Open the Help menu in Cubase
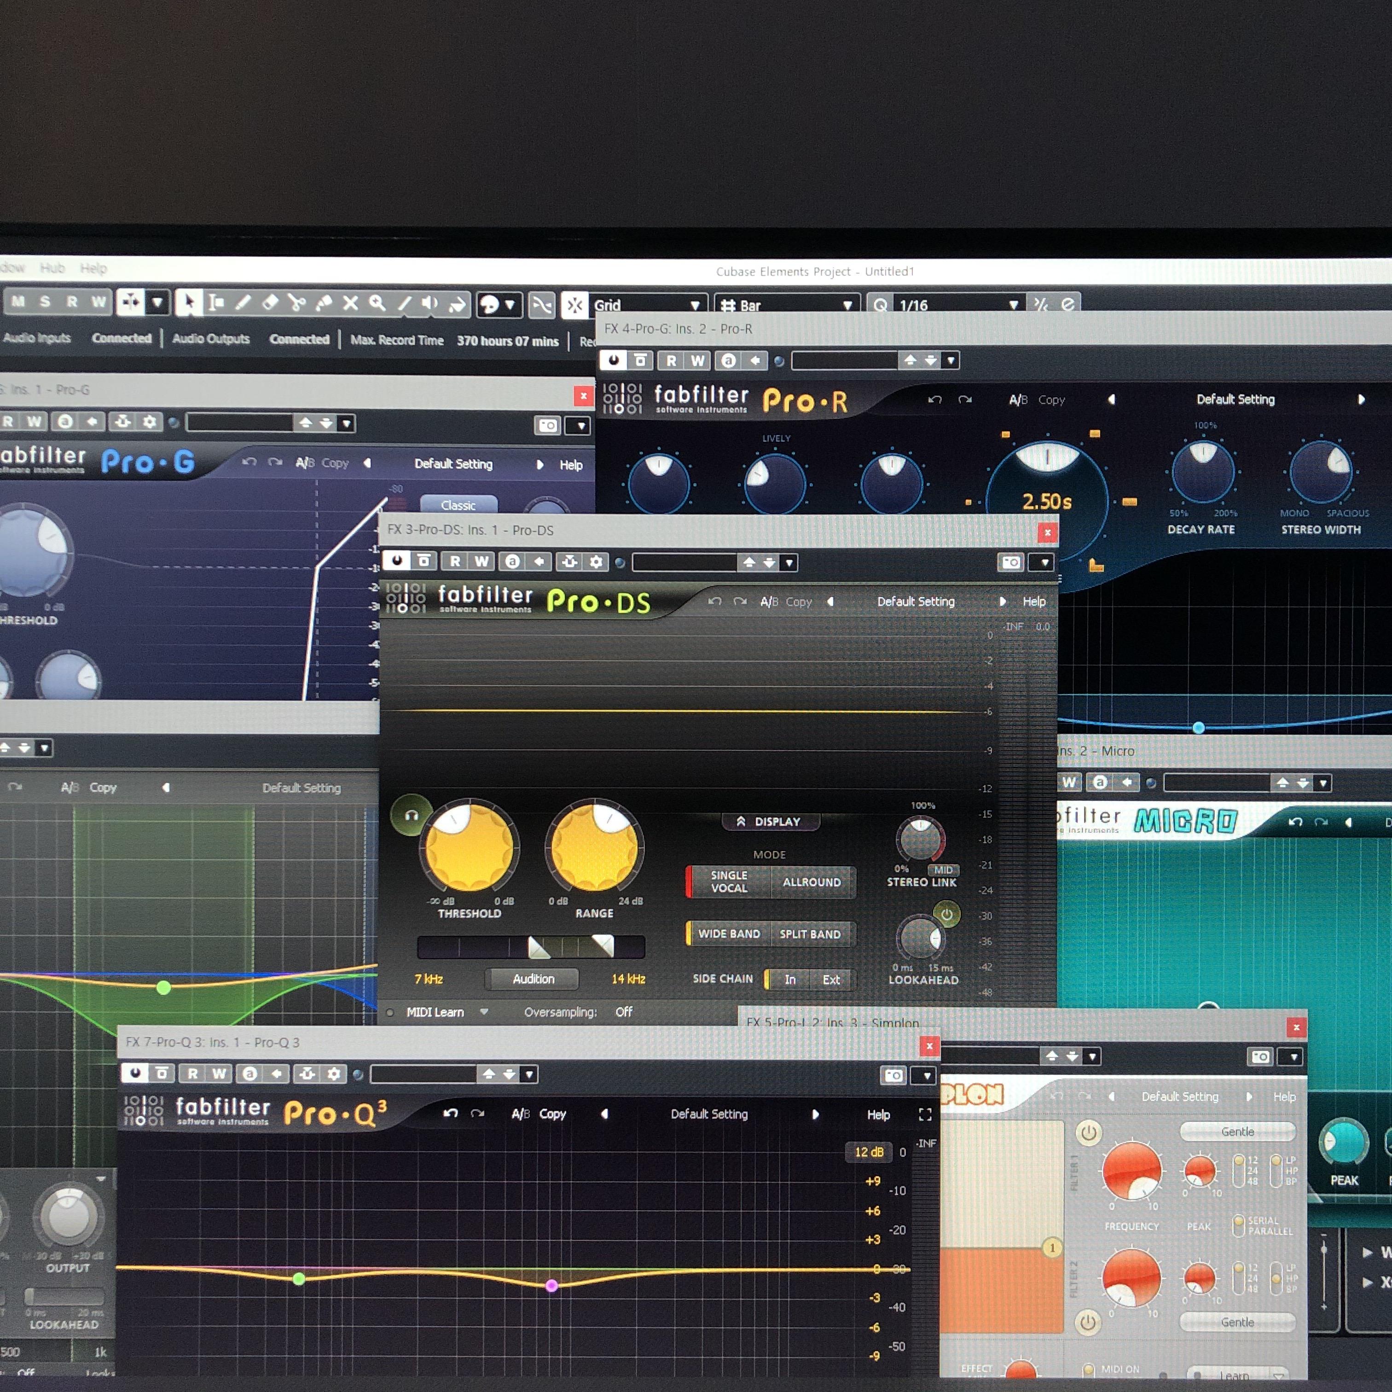The image size is (1392, 1392). point(93,269)
